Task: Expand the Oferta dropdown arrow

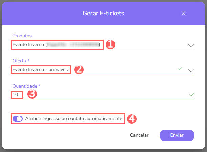Action: 191,70
